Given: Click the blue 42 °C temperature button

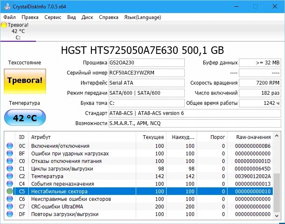Looking at the screenshot, I should tap(25, 117).
